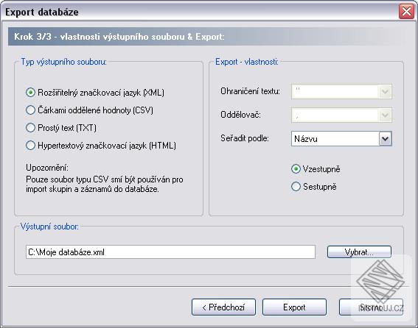Cancel the dialog with the Storno button

[371, 307]
